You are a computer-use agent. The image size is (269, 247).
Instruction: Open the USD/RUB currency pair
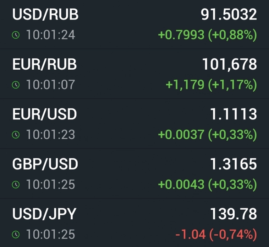tap(45, 15)
